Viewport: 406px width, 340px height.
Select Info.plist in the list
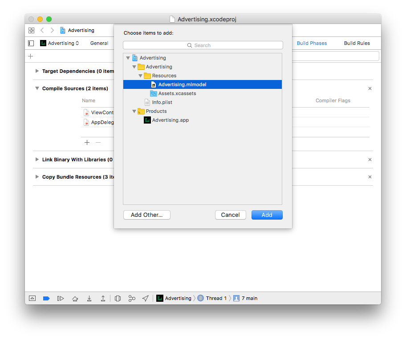203,102
